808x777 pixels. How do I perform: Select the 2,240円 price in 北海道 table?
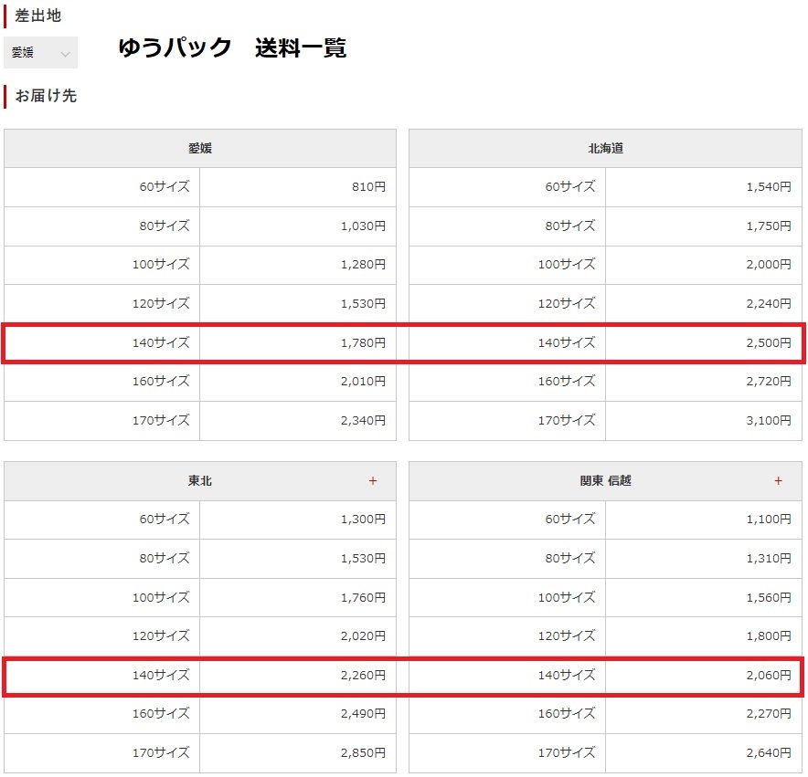click(x=769, y=304)
